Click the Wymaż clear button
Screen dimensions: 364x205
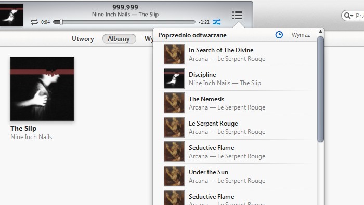pyautogui.click(x=301, y=35)
